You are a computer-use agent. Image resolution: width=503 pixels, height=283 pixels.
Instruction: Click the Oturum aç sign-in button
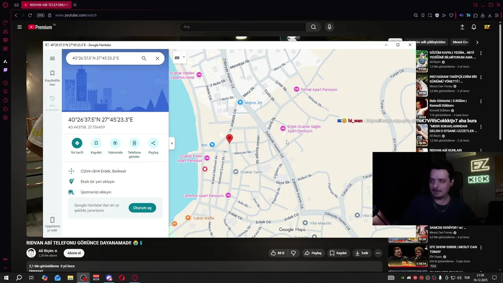coord(142,208)
